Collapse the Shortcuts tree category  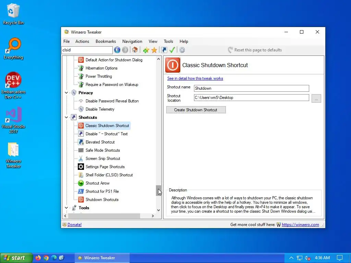point(66,117)
